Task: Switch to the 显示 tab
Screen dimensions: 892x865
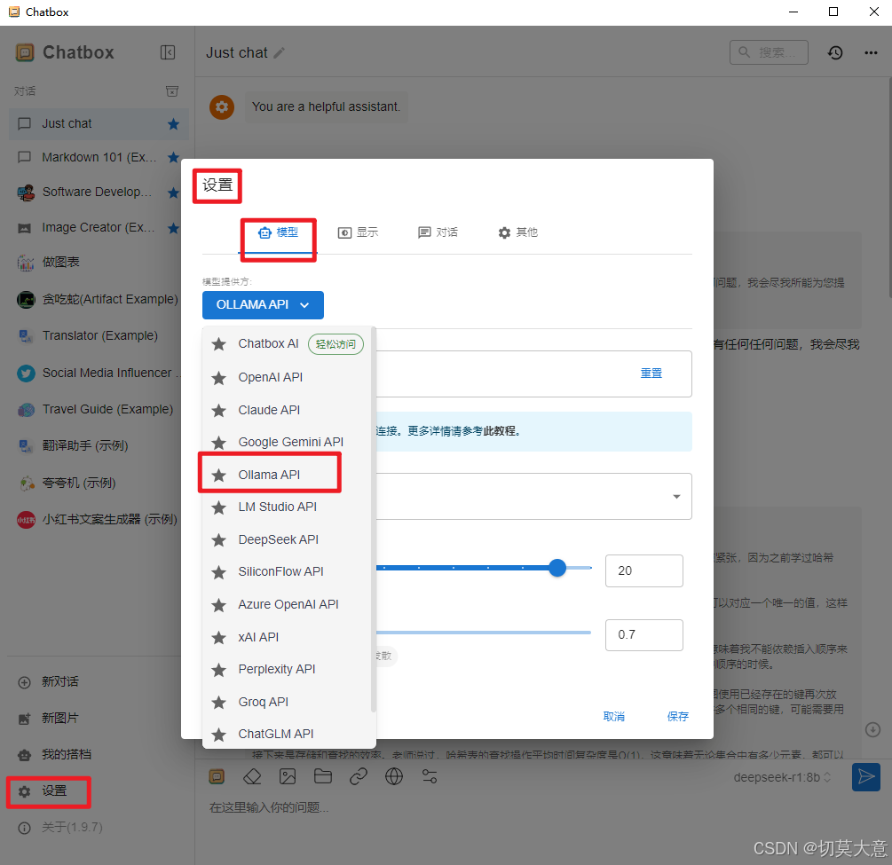Action: [358, 232]
